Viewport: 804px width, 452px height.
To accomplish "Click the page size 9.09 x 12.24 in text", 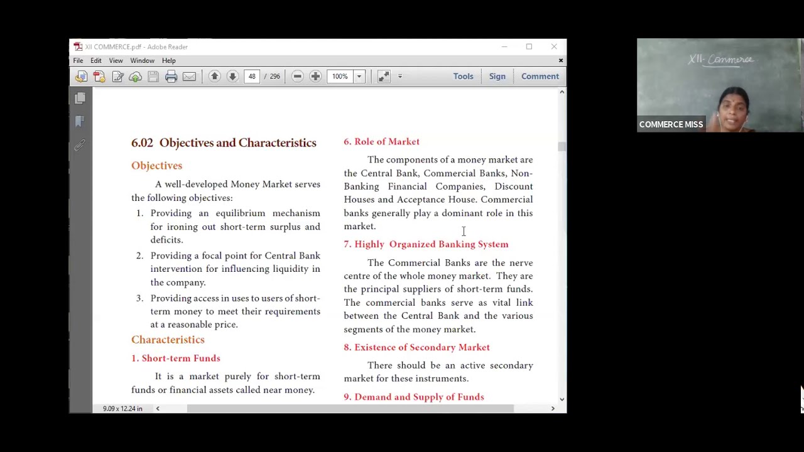I will 122,409.
